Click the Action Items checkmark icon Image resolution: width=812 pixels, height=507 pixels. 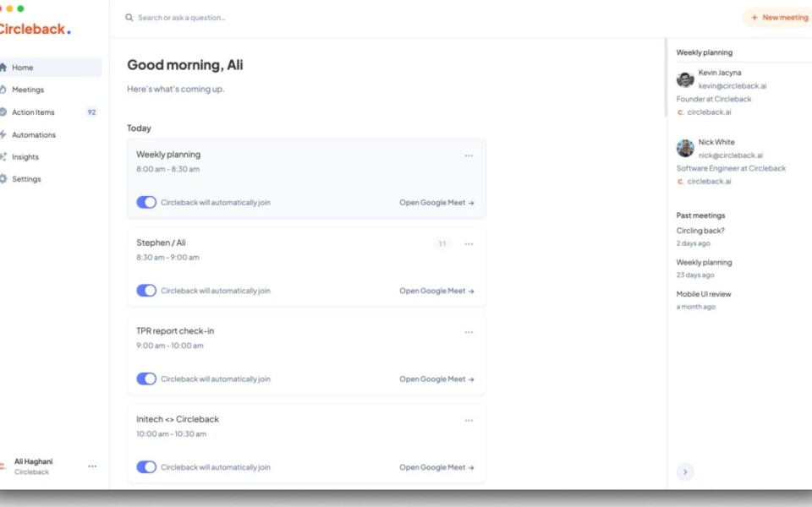3,112
